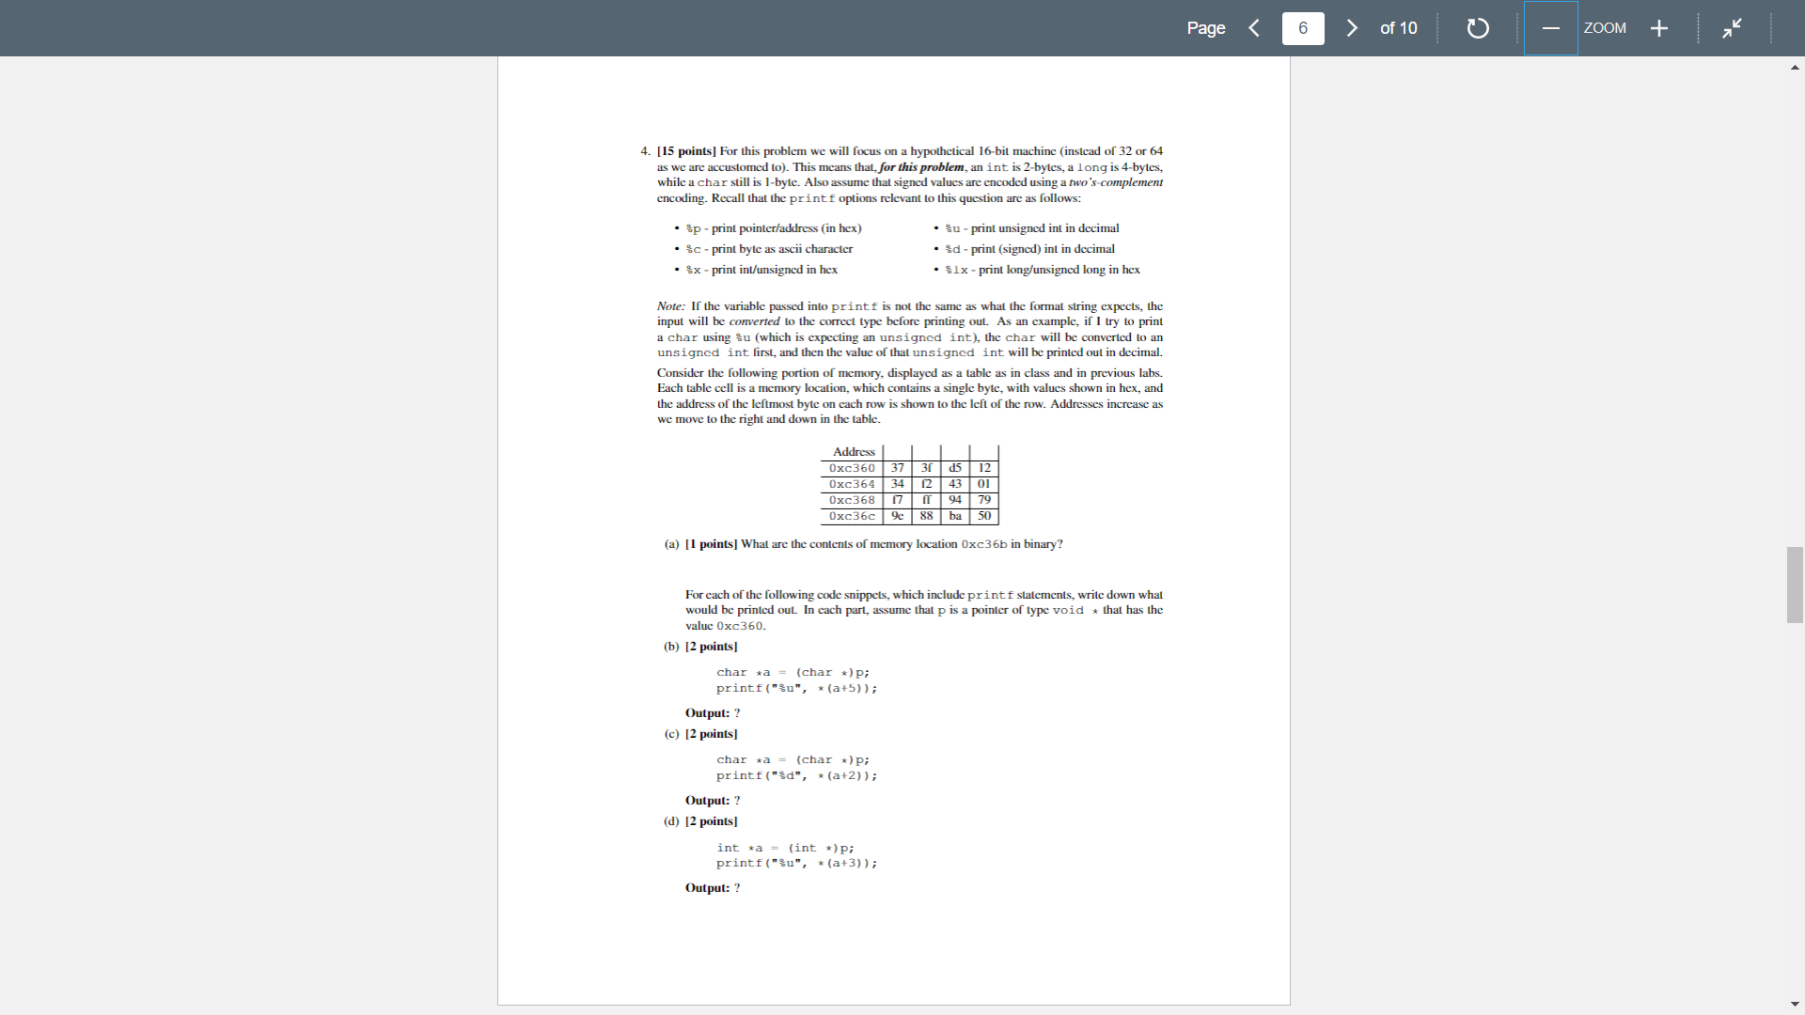Click the '%u - print unsigned int' bullet

[1032, 228]
